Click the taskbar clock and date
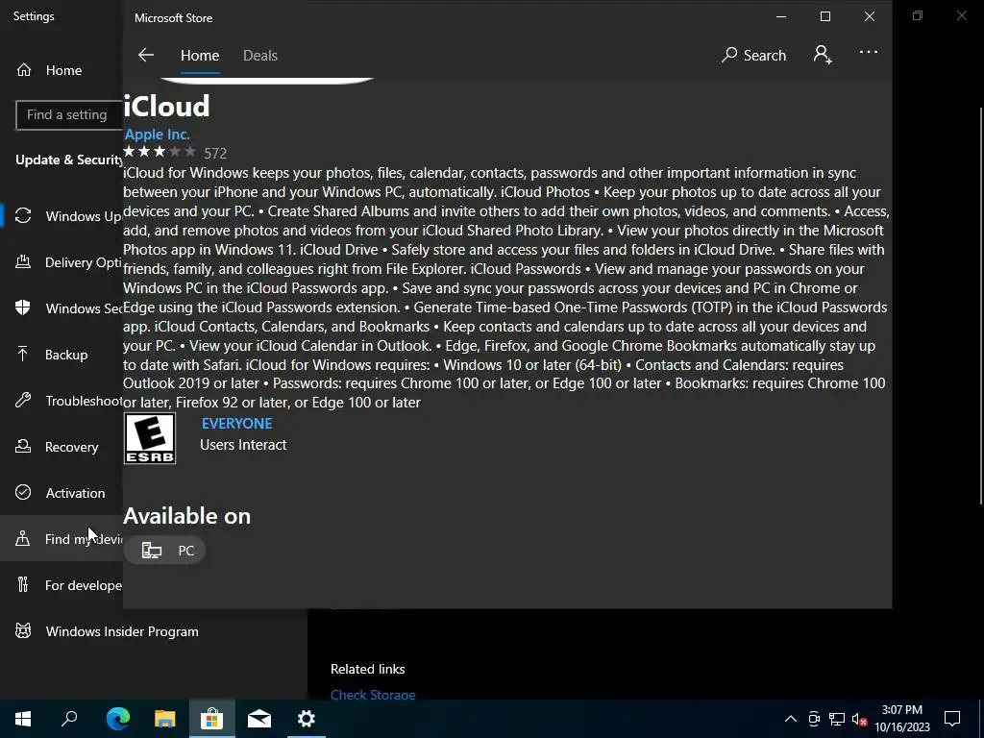Image resolution: width=984 pixels, height=738 pixels. pos(902,719)
